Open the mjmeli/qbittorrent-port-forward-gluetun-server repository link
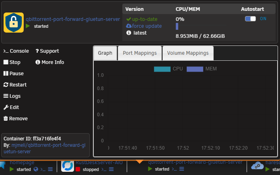Image resolution: width=280 pixels, height=175 pixels. click(x=45, y=148)
